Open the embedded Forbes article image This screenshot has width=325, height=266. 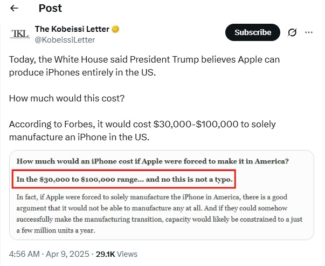(x=162, y=195)
